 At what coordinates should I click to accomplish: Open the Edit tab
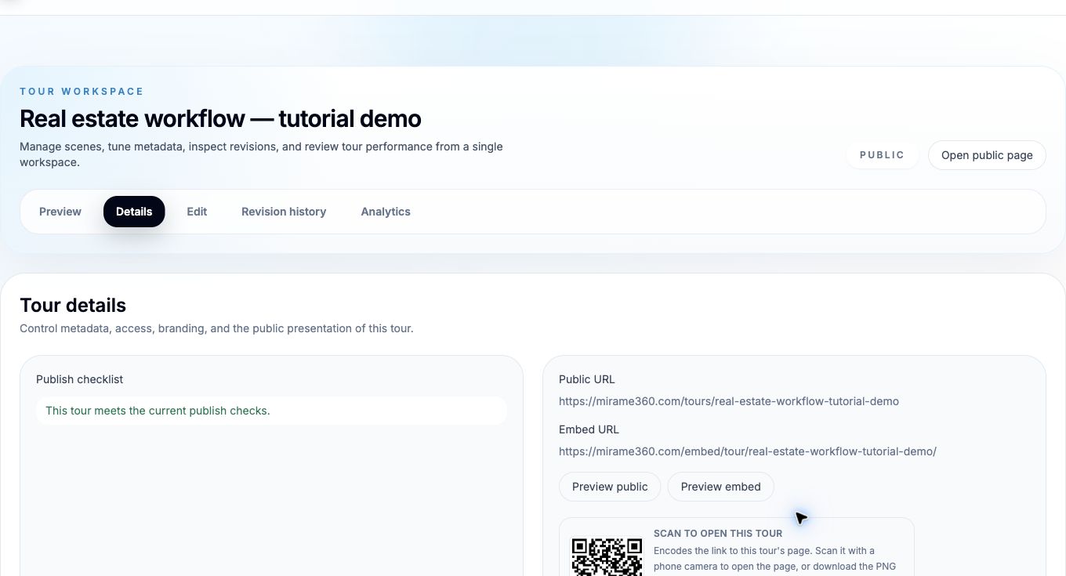pyautogui.click(x=197, y=212)
